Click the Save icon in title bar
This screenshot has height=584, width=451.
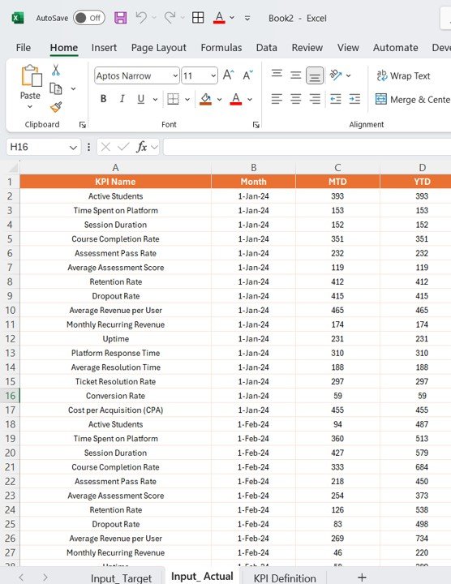(120, 18)
